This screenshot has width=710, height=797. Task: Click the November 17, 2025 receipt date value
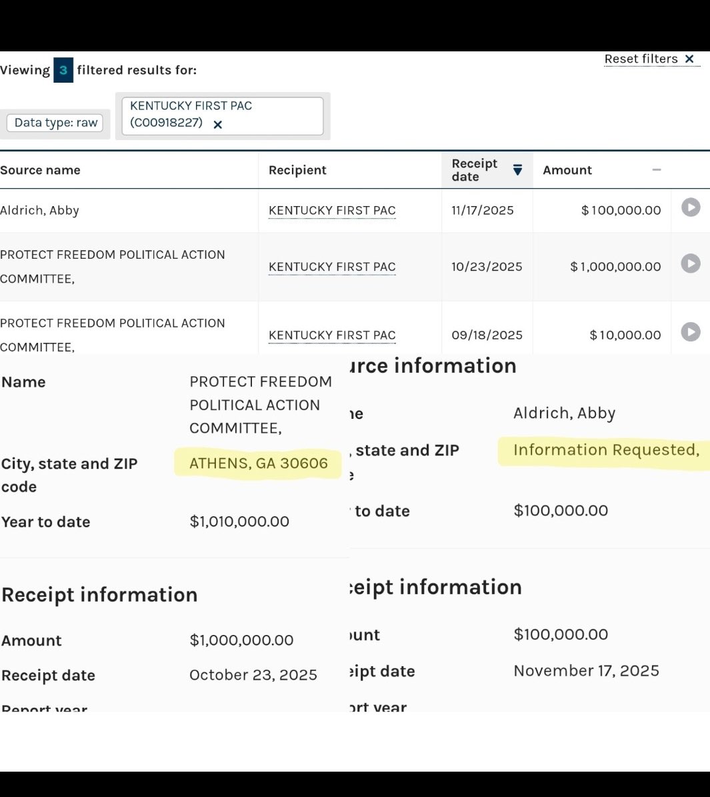(x=586, y=671)
